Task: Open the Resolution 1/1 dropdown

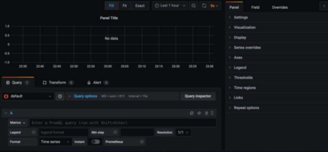Action: (x=183, y=133)
